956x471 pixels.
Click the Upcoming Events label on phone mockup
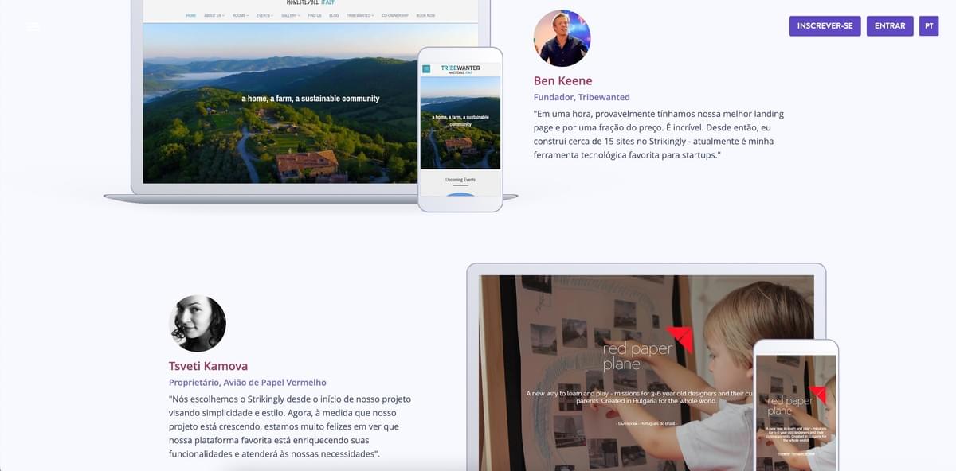pyautogui.click(x=460, y=180)
